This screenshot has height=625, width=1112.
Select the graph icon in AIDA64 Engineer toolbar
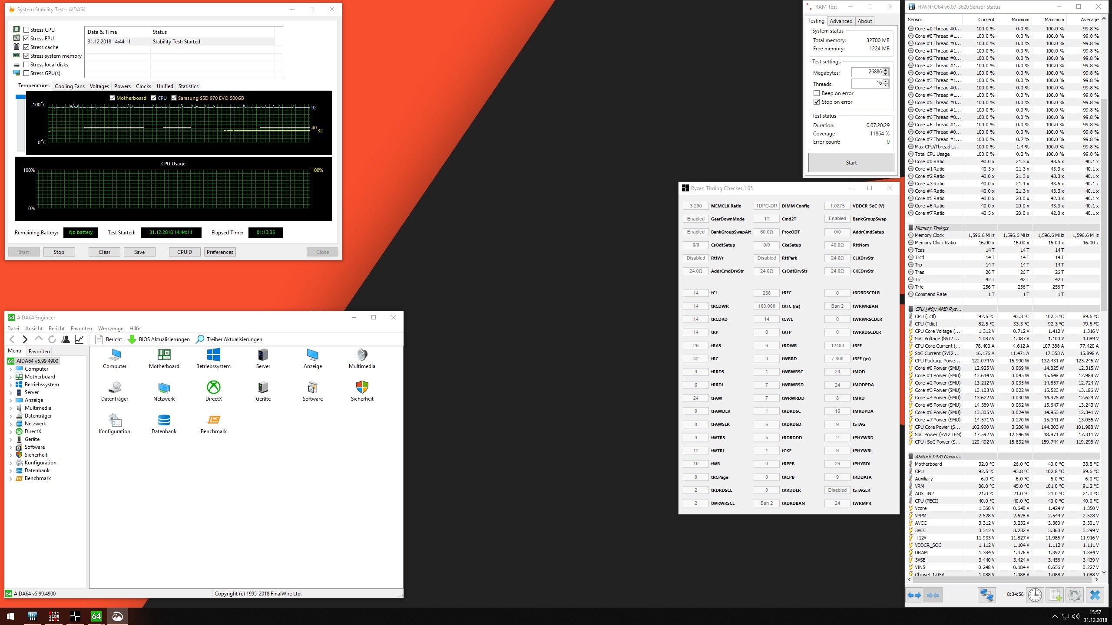79,339
